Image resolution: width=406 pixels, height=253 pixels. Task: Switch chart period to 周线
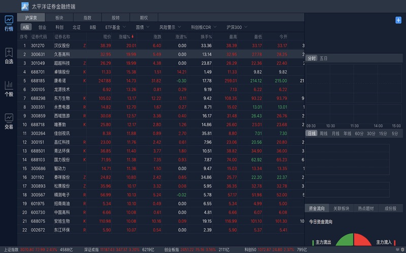pos(323,133)
